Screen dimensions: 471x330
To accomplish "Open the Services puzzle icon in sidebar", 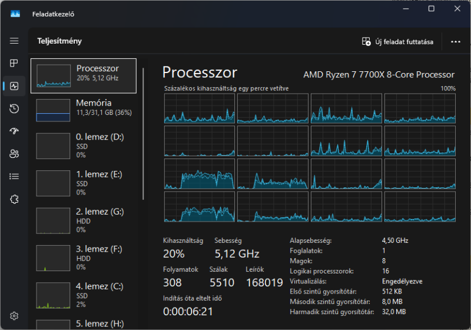I will (x=14, y=199).
